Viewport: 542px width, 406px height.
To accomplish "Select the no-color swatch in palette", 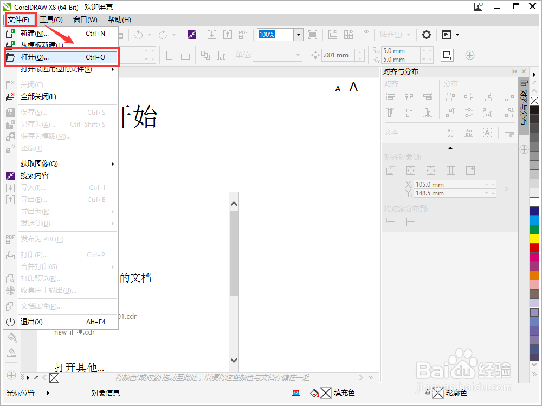I will [534, 101].
